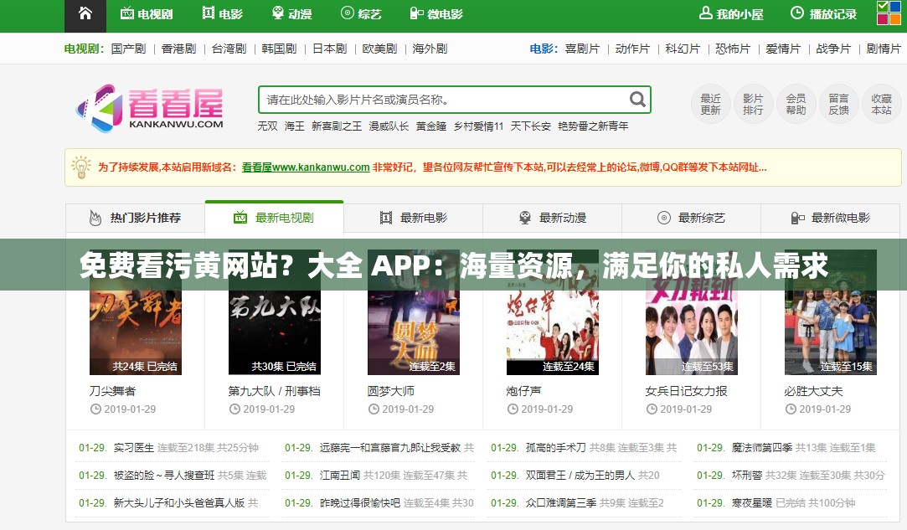Open 最近更新 round button
Screen dimensions: 907x530
coord(710,104)
